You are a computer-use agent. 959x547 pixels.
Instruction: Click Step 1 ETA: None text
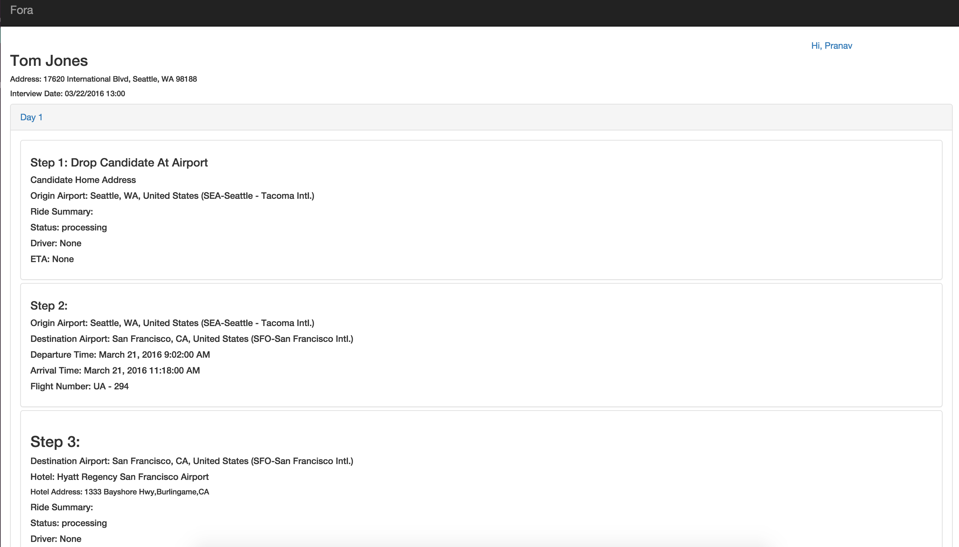52,259
